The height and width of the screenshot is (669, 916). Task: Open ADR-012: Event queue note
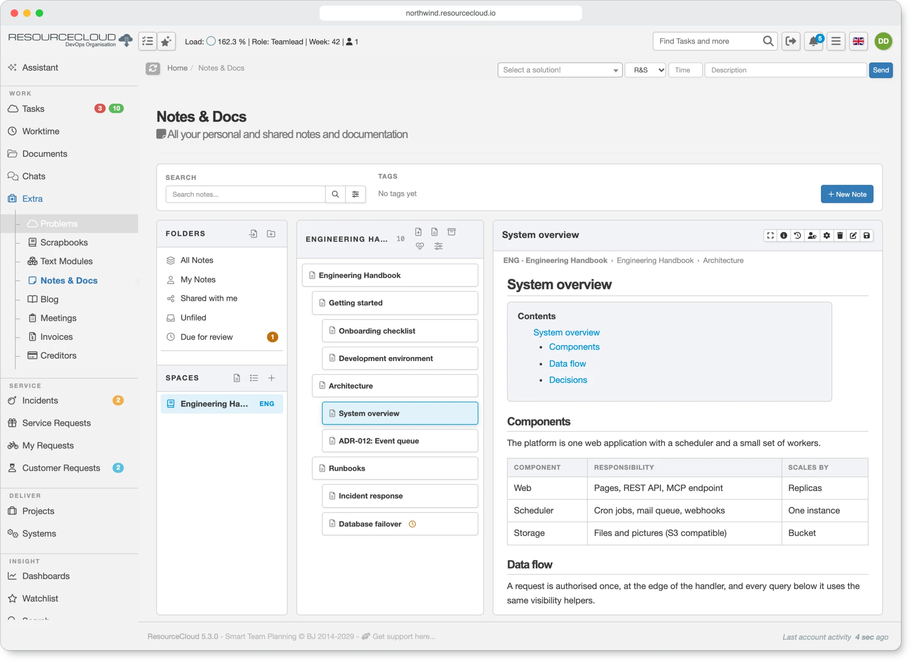point(400,441)
